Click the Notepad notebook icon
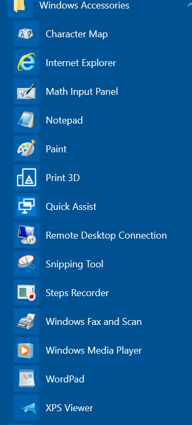Viewport: 192px width, 425px height. 27,120
